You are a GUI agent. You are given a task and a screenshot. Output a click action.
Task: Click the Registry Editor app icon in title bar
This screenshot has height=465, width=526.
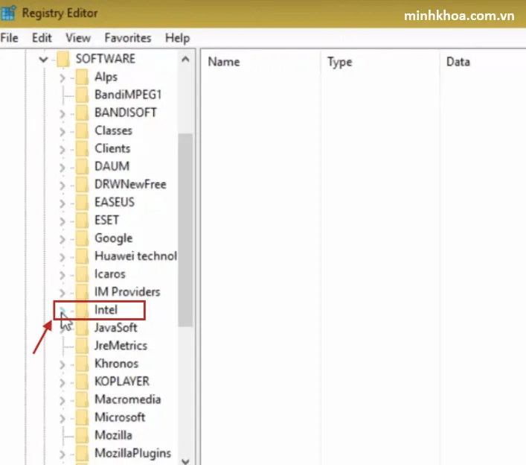click(8, 13)
